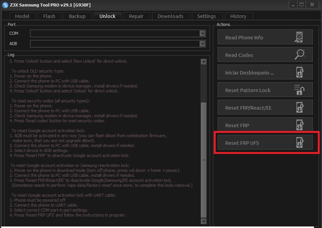Start unlocking with Iniciar Desbloqueio button
Image resolution: width=322 pixels, height=228 pixels.
(265, 72)
